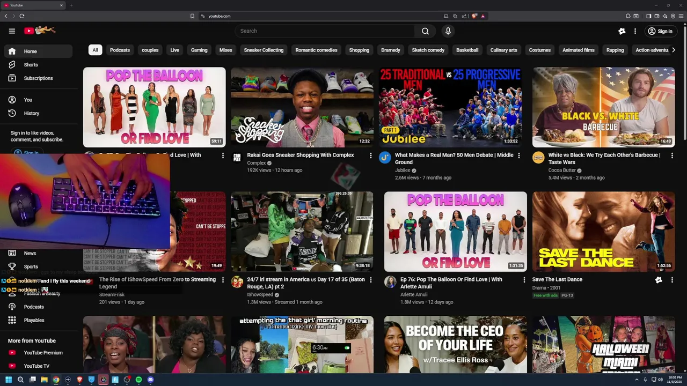Open History in the sidebar
687x386 pixels.
coord(38,113)
